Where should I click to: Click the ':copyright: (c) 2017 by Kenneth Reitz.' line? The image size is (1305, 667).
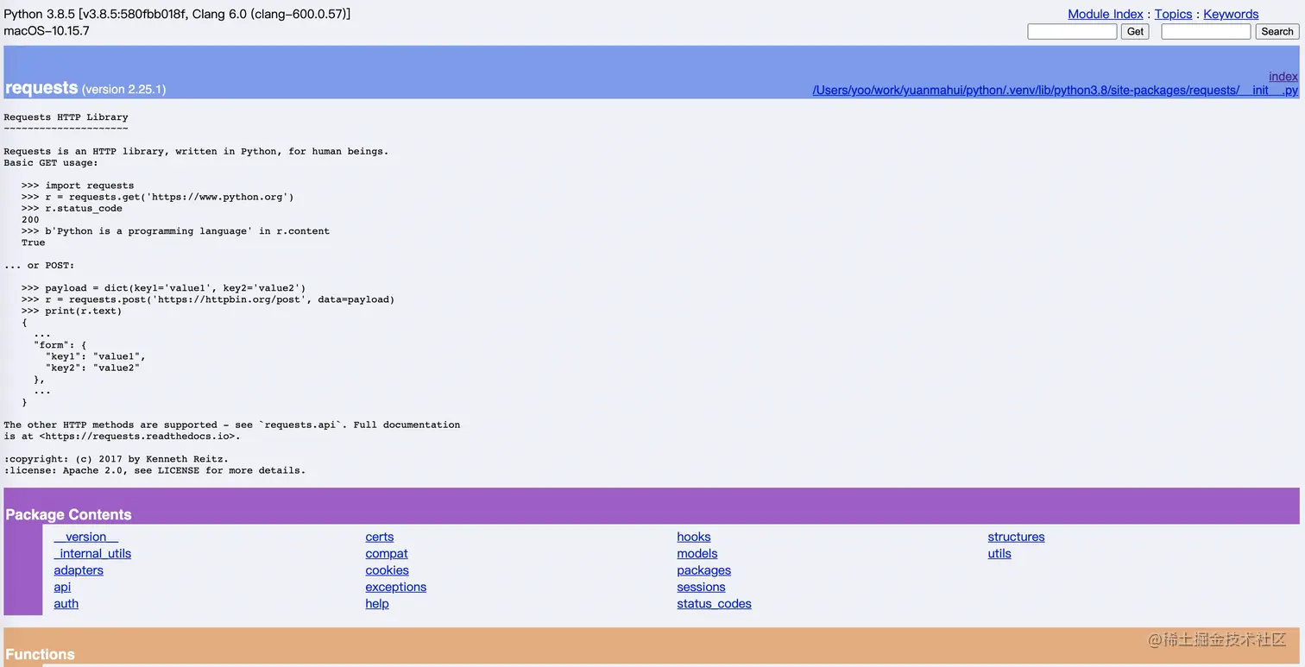116,459
